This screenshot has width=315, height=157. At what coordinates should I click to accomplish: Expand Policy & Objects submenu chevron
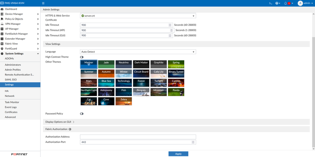pyautogui.click(x=38, y=19)
